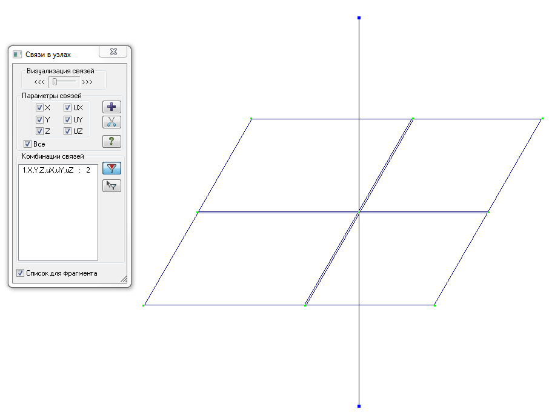Screen dimensions: 549x418
Task: Select the central green node of the grid
Action: pos(359,212)
